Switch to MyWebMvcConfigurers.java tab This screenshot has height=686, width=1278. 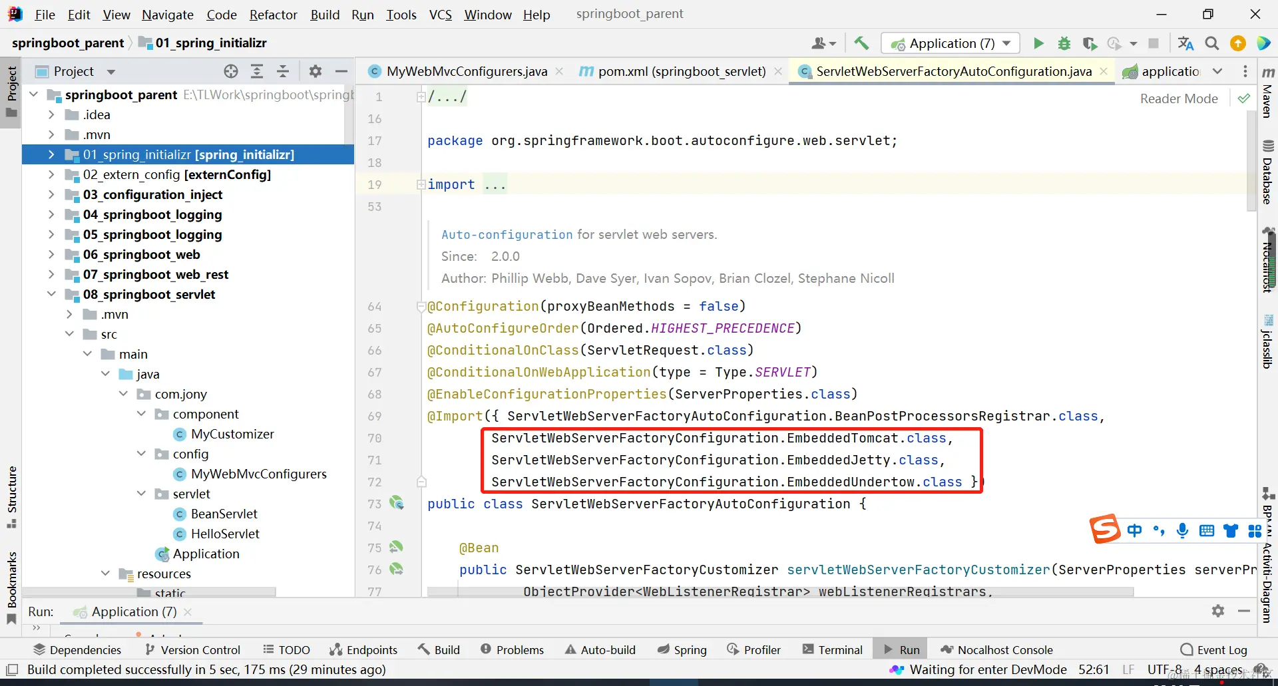(467, 71)
